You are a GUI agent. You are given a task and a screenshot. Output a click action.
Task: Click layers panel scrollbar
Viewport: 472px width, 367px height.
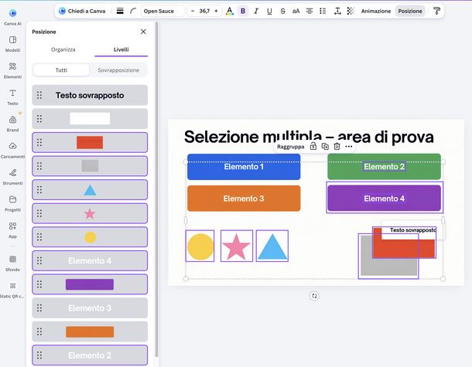pyautogui.click(x=156, y=189)
